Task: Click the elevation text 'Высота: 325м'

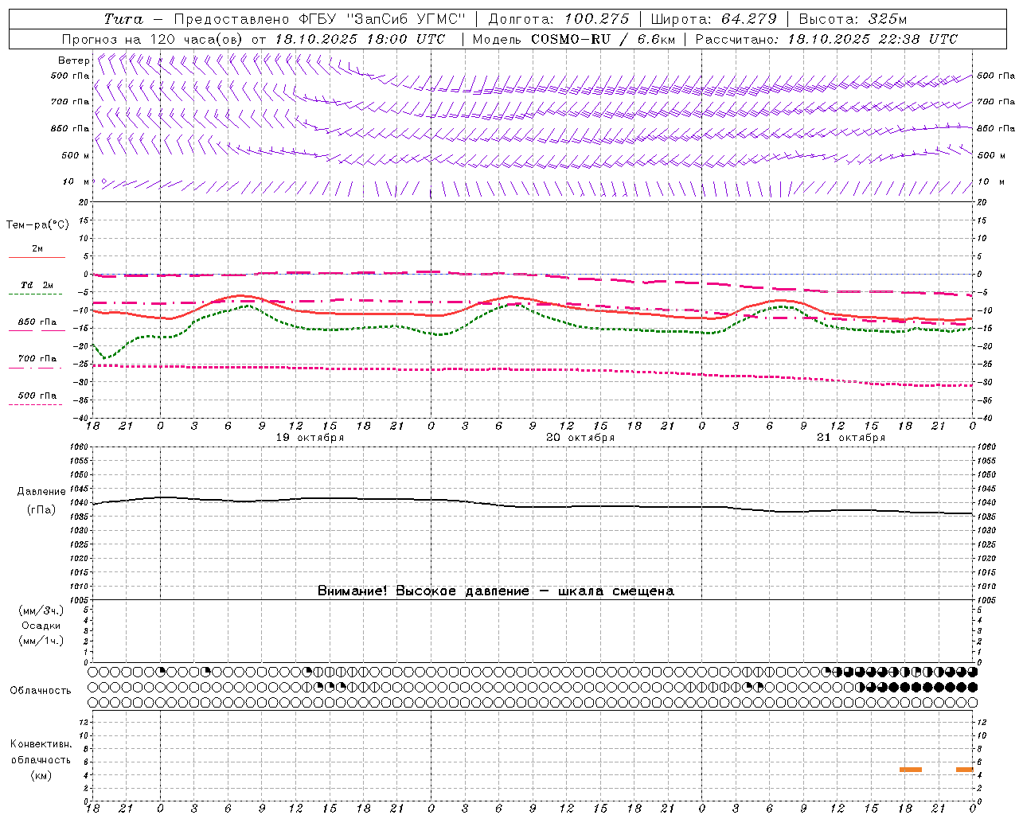Action: [x=853, y=19]
